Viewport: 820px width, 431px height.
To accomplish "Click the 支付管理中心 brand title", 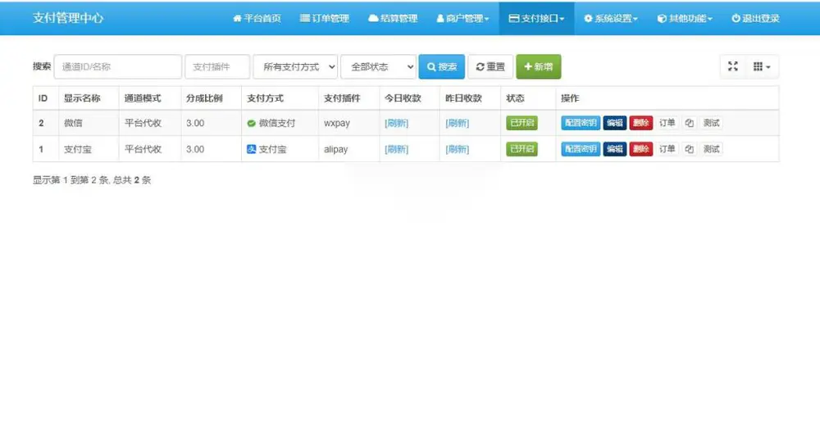I will point(68,18).
